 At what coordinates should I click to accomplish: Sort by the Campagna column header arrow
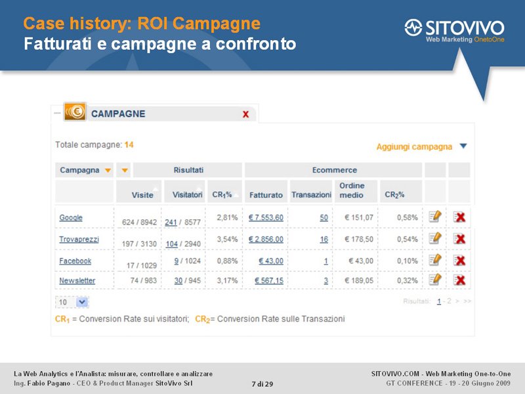(108, 170)
